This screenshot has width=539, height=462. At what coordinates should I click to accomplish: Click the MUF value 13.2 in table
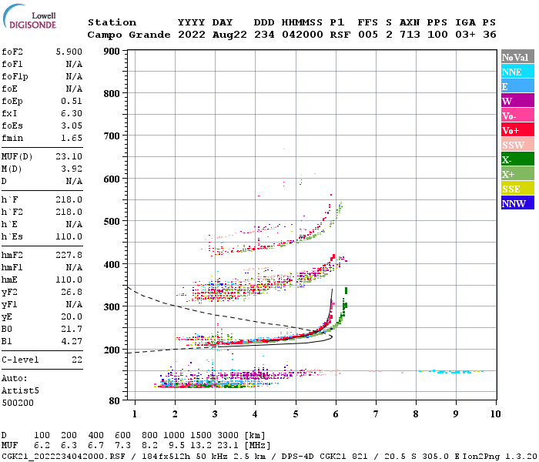click(201, 446)
